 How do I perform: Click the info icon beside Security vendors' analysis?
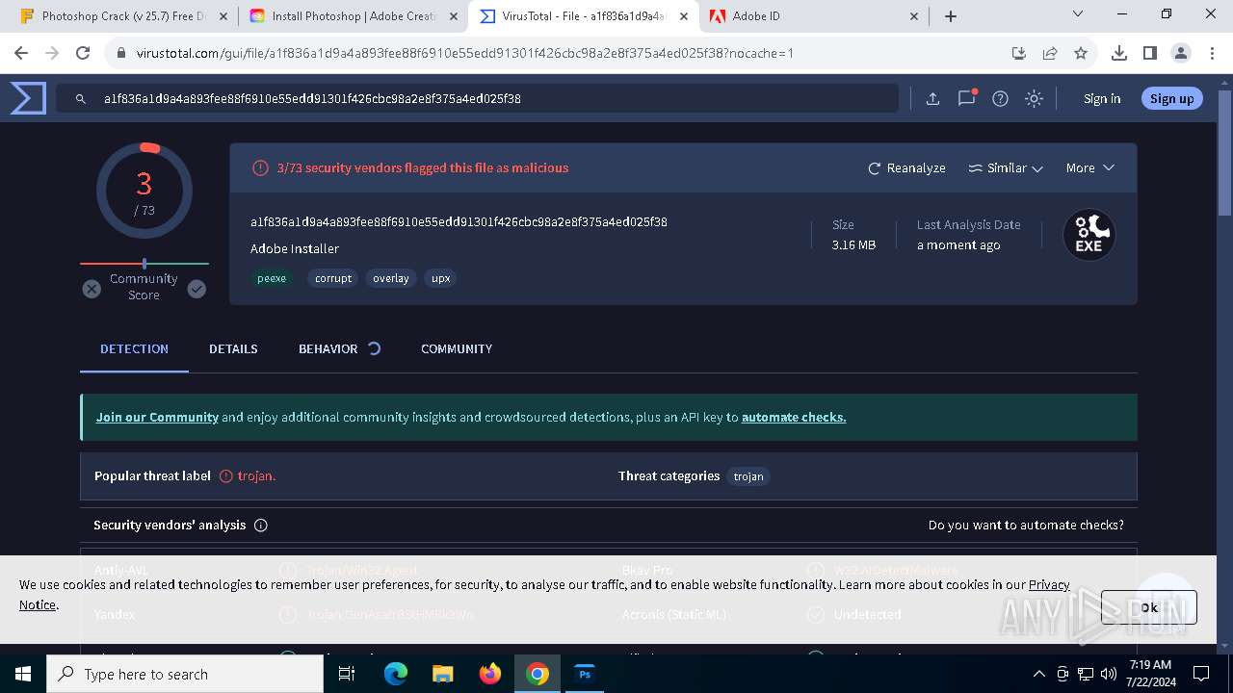(x=260, y=526)
